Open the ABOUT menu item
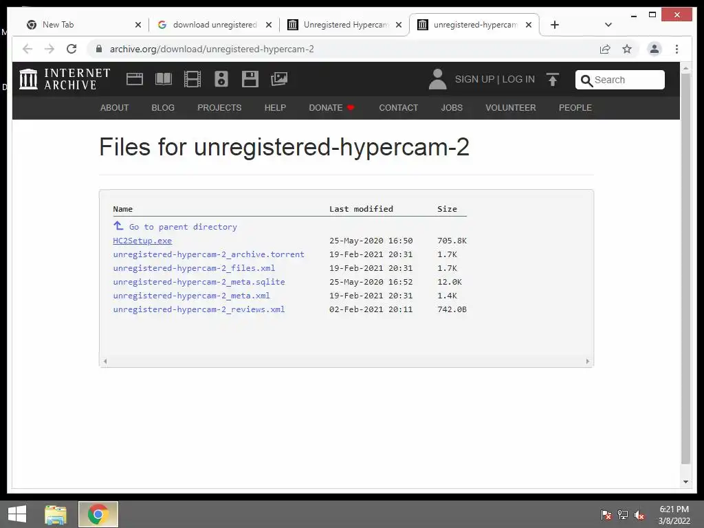Screen dimensions: 704x528 115,108
